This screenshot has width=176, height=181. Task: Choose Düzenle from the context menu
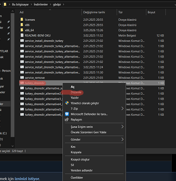pos(76,92)
